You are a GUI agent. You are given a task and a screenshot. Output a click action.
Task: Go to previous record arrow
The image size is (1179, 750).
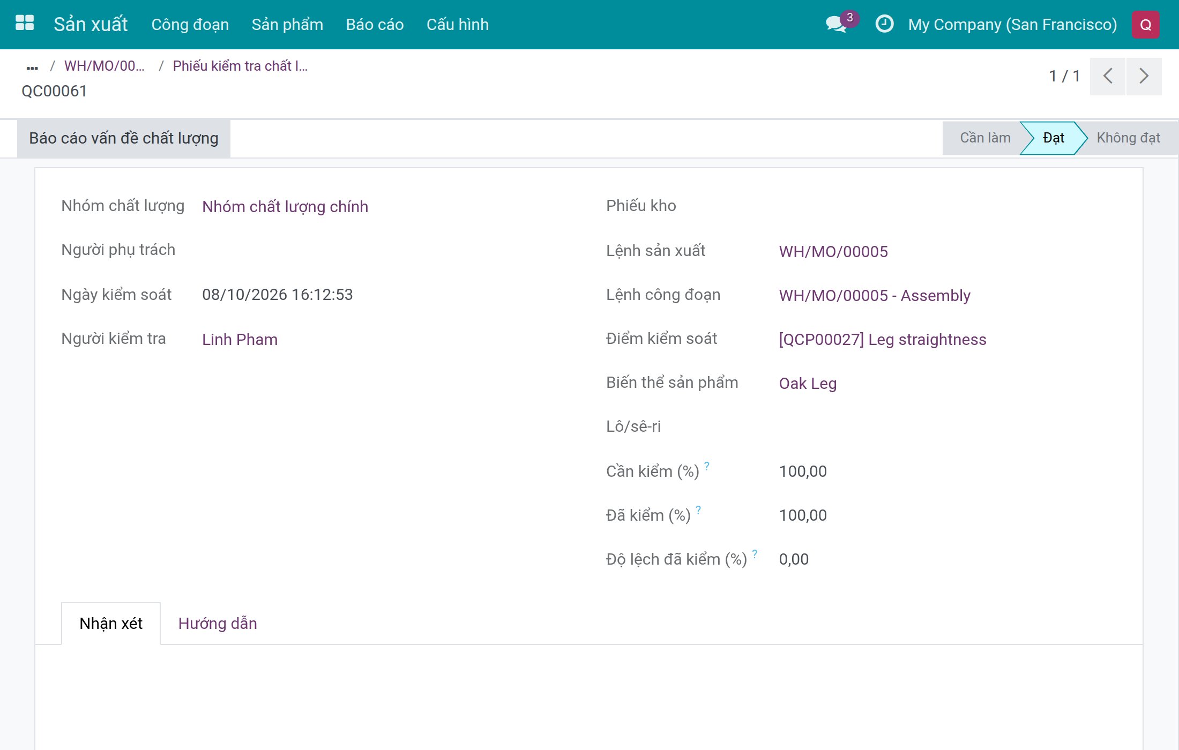click(1107, 76)
